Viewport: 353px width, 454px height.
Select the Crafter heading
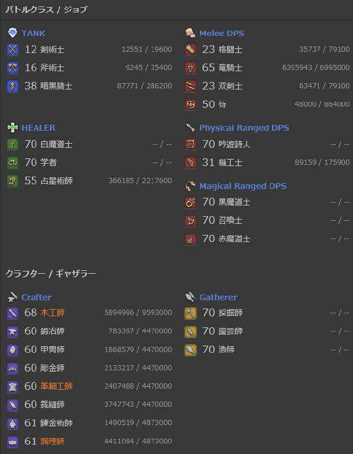click(36, 297)
